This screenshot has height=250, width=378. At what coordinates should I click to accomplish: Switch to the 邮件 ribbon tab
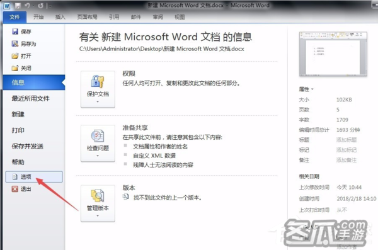point(136,17)
